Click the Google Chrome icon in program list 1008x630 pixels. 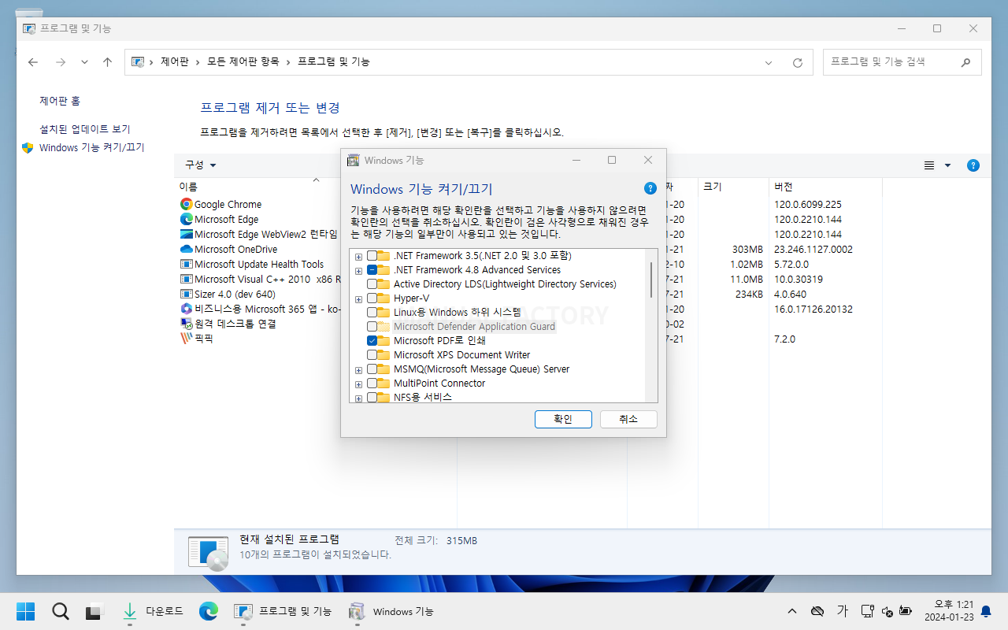[187, 204]
